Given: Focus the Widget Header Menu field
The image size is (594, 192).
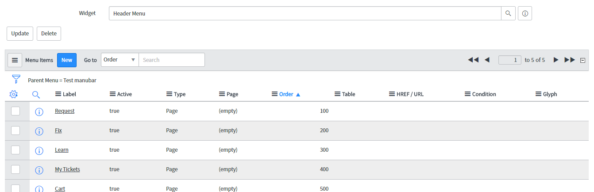Looking at the screenshot, I should pyautogui.click(x=305, y=13).
